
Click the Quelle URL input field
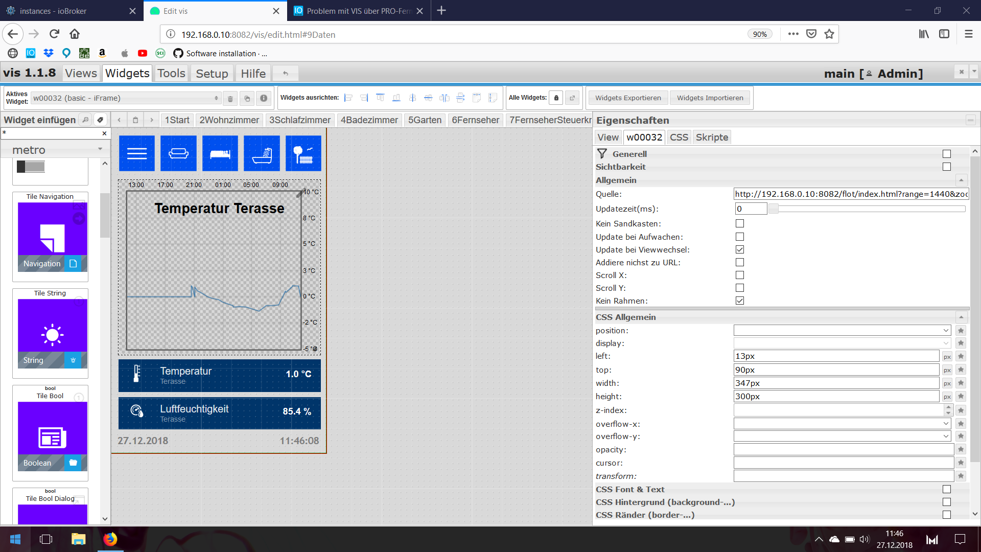point(851,194)
